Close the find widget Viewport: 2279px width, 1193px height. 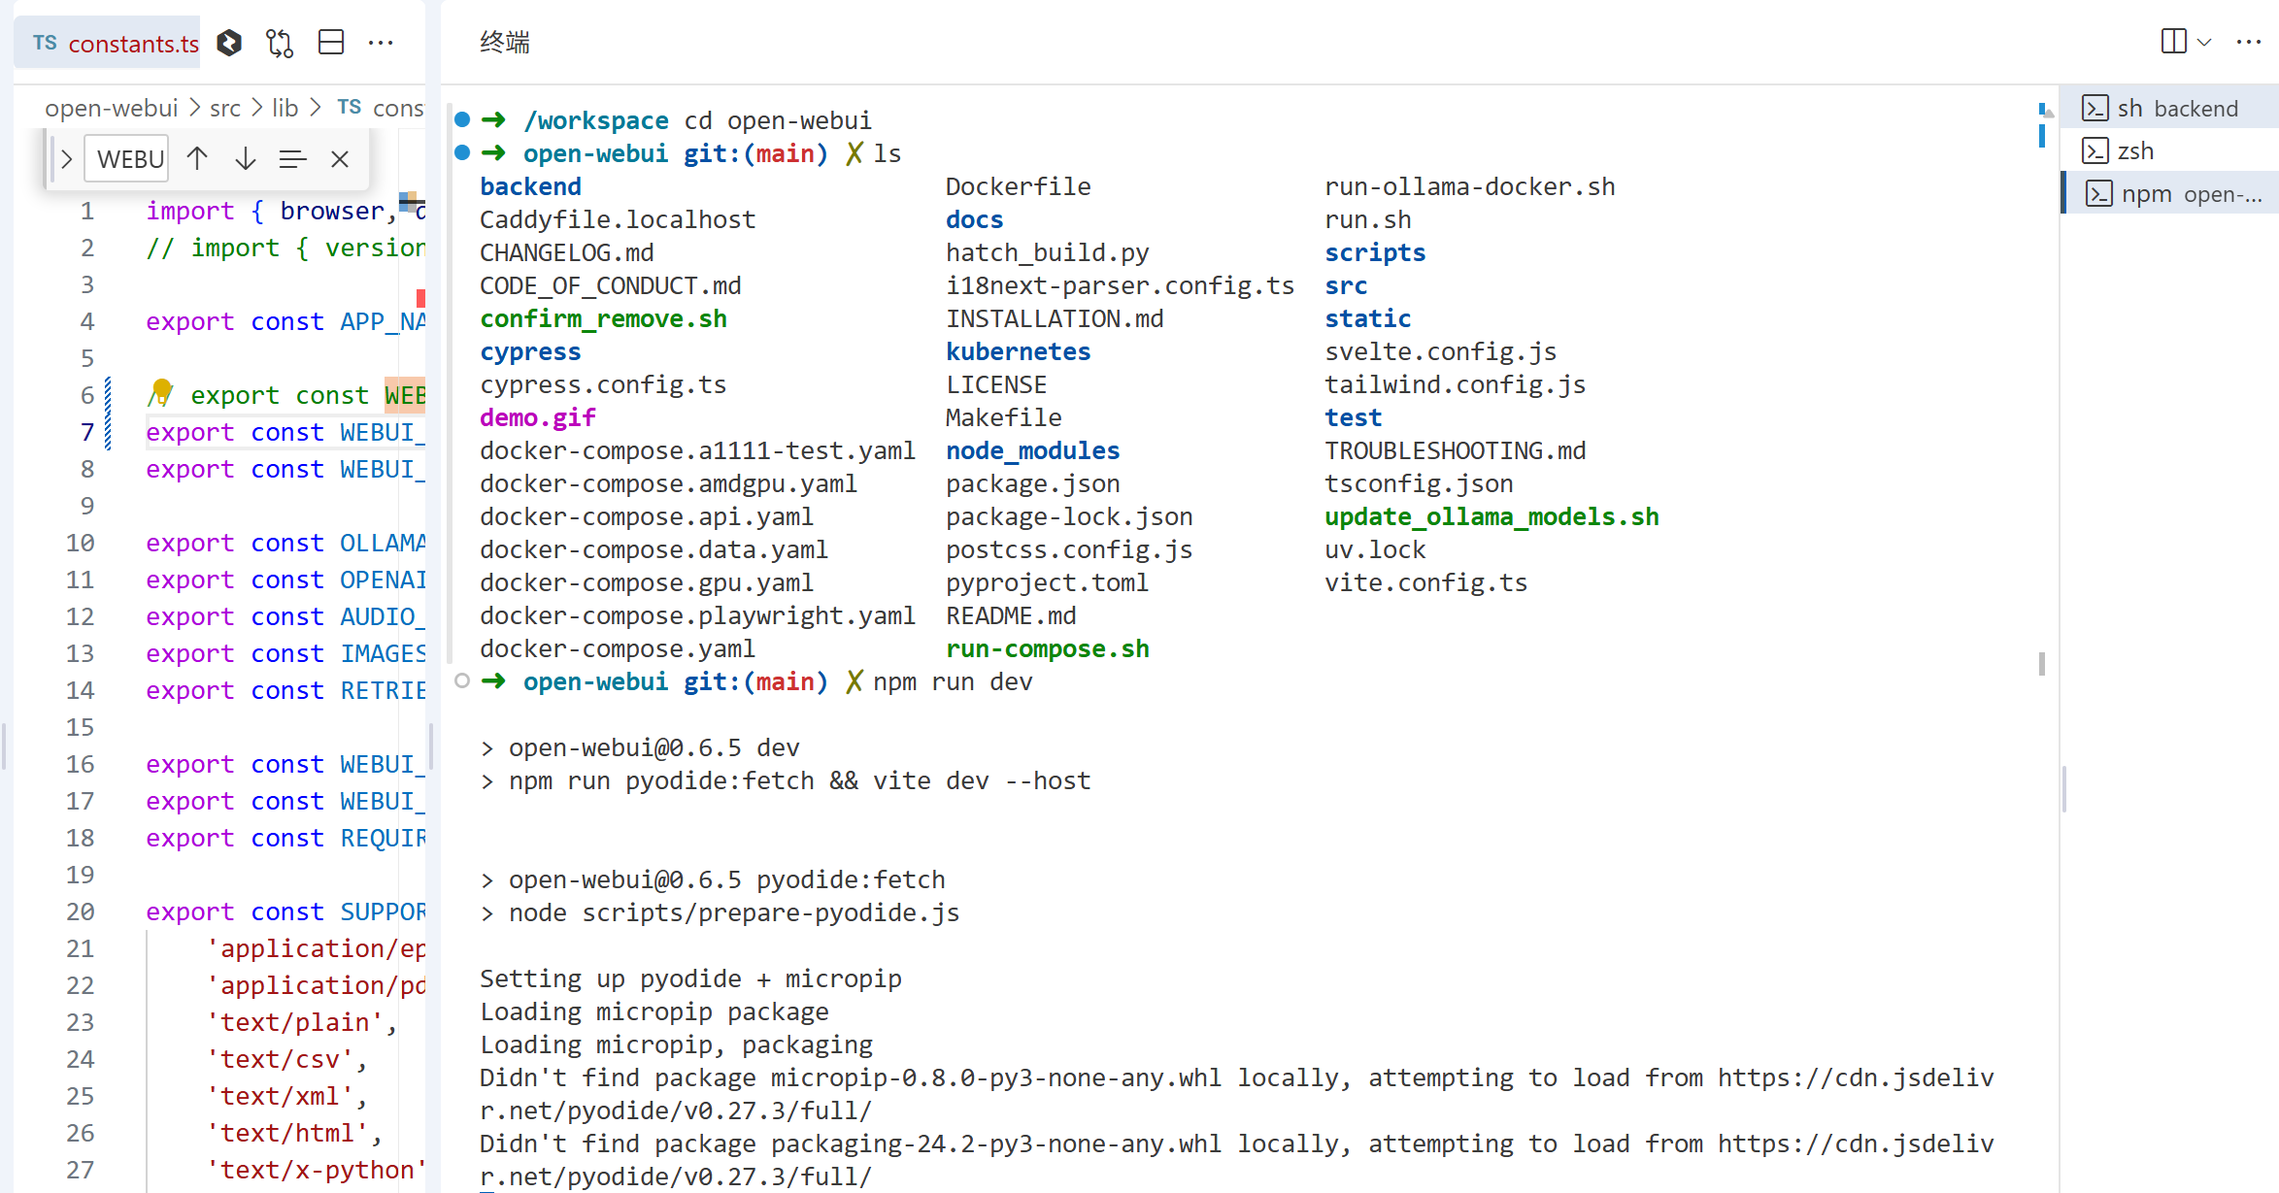(x=339, y=158)
